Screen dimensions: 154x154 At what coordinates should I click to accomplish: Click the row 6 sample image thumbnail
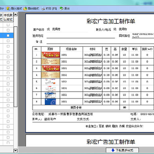tap(50, 88)
